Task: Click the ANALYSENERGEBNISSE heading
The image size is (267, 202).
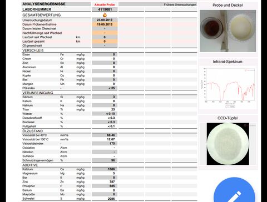Action: (x=44, y=4)
